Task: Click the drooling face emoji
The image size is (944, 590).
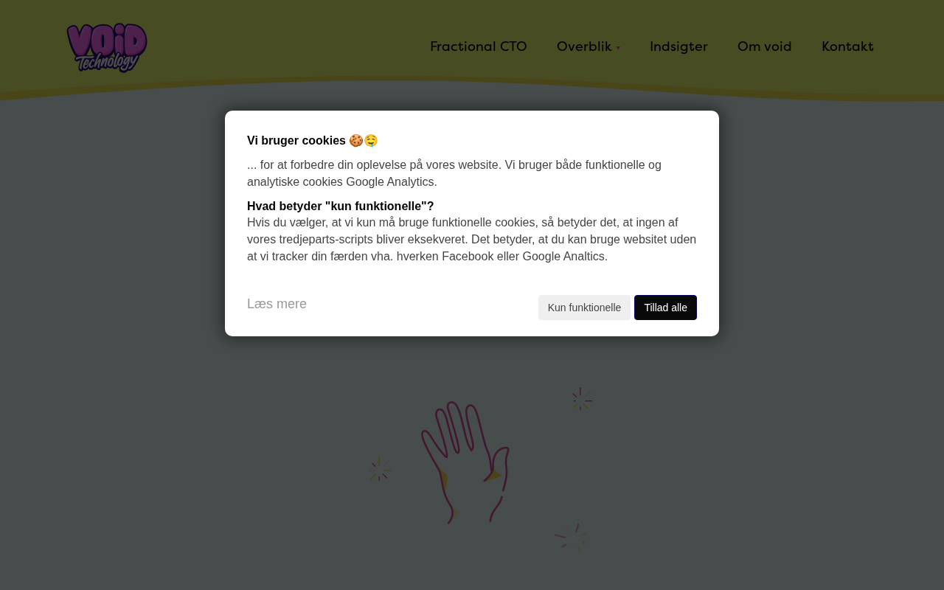Action: (x=371, y=140)
